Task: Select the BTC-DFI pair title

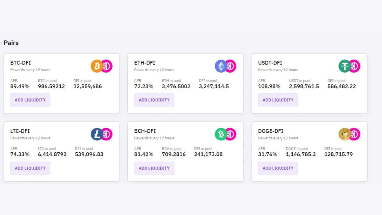Action: pyautogui.click(x=21, y=63)
